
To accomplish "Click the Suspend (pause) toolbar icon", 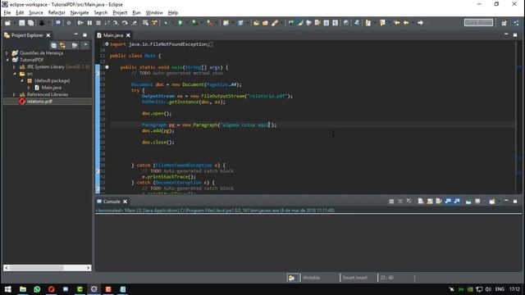I will point(89,23).
